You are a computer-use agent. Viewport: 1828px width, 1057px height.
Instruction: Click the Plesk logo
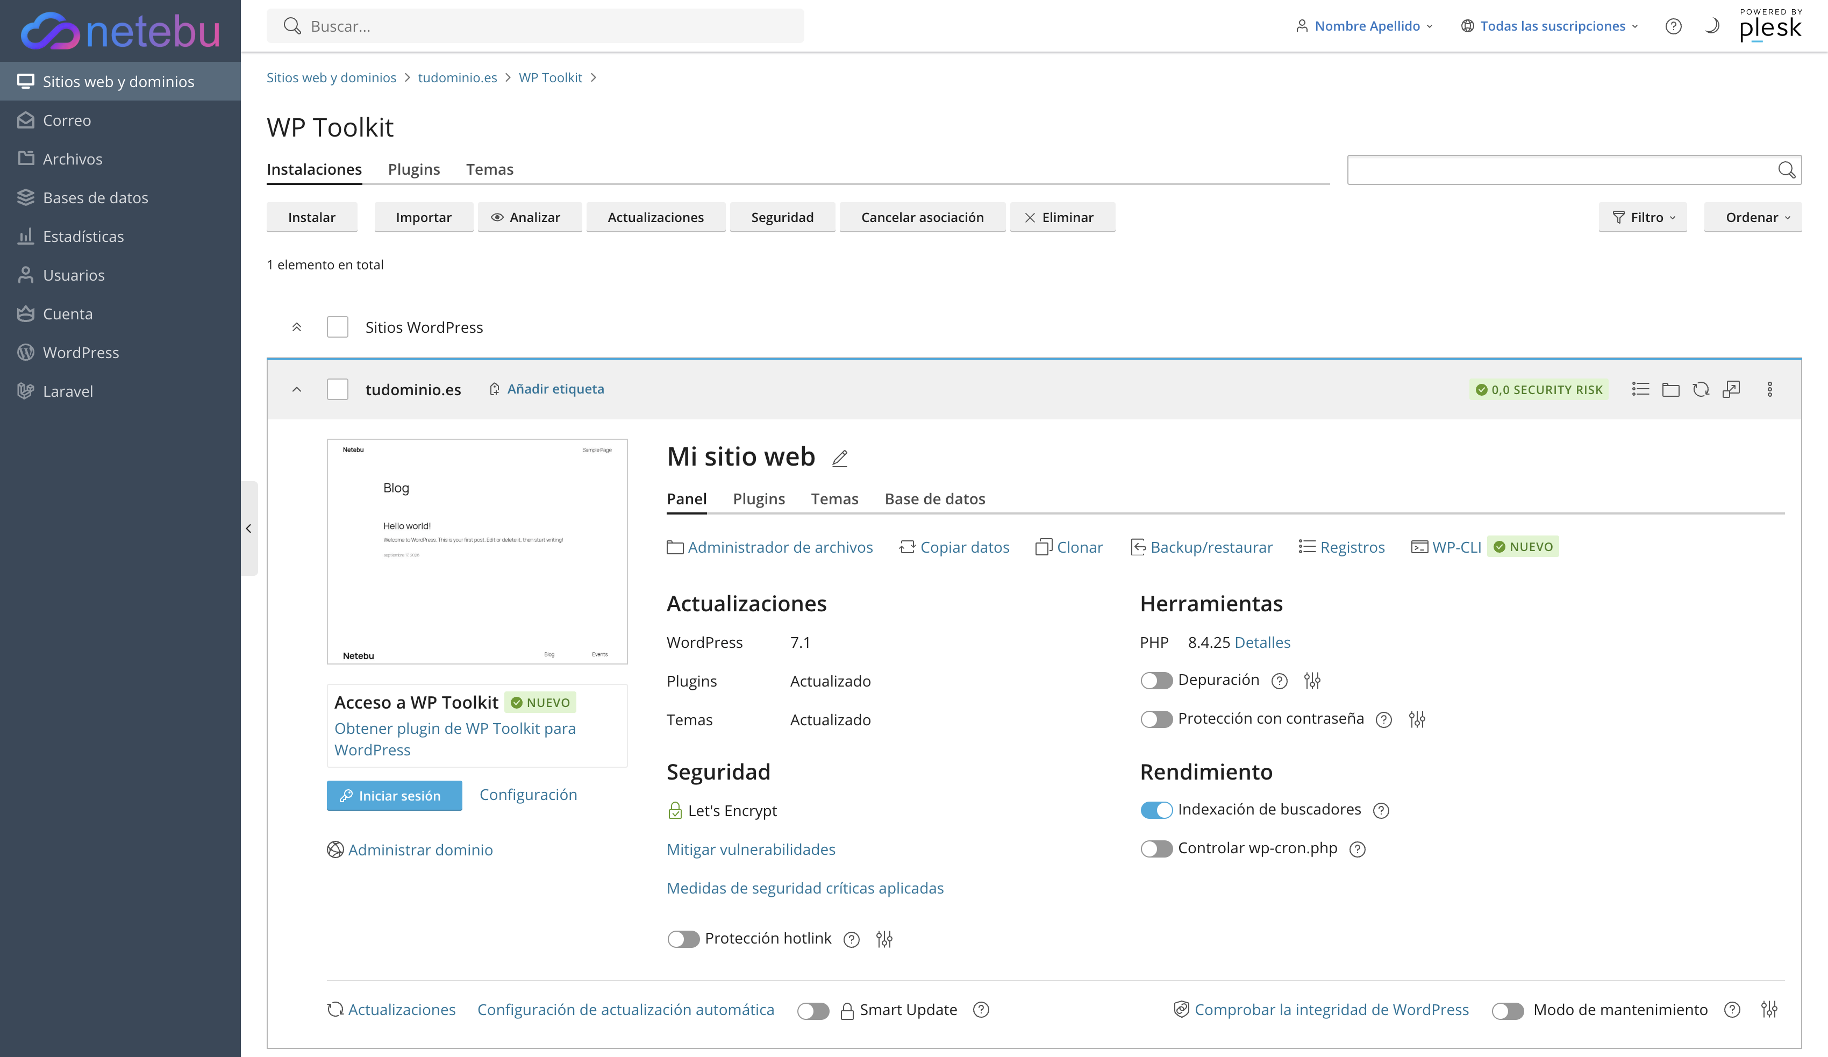tap(1770, 26)
